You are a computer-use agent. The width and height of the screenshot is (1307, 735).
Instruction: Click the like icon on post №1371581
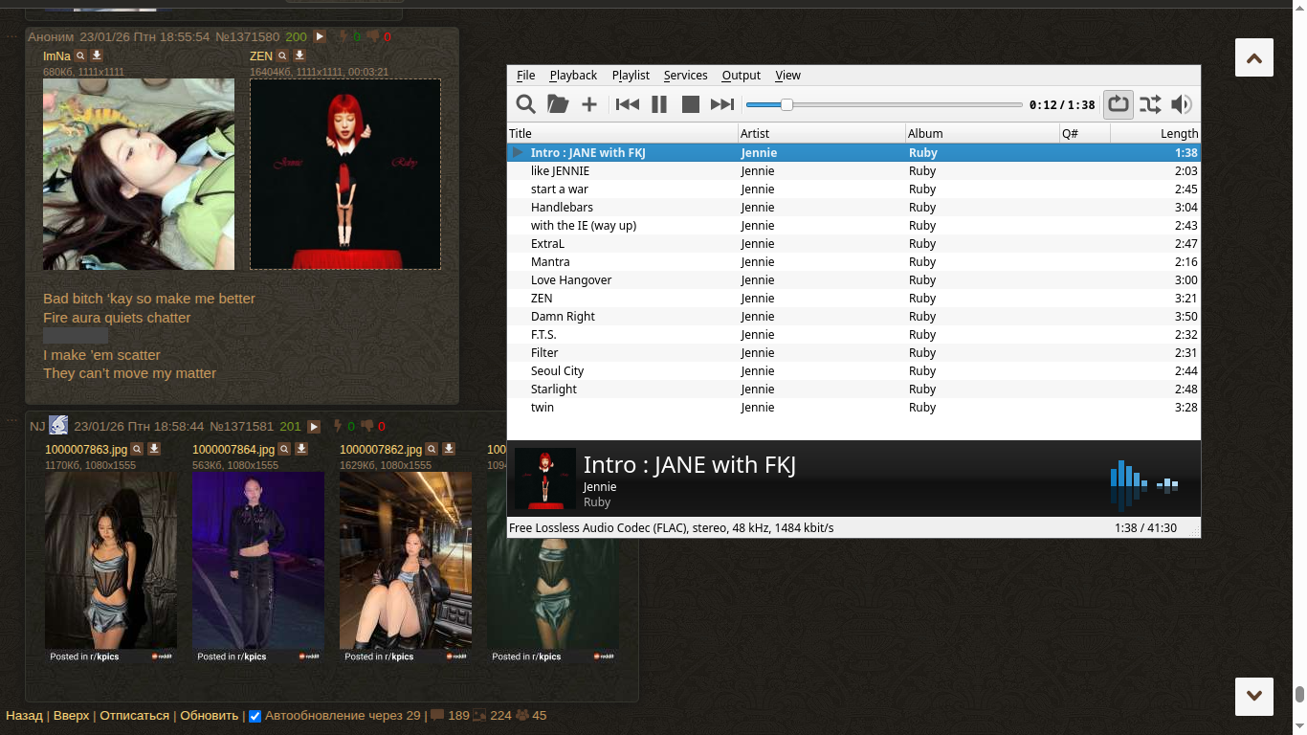337,427
